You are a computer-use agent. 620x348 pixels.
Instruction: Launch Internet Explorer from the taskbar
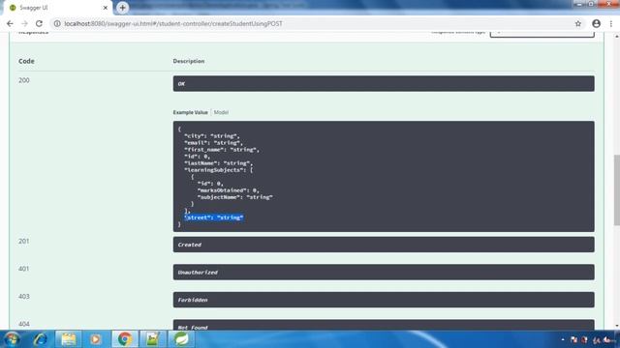41,339
